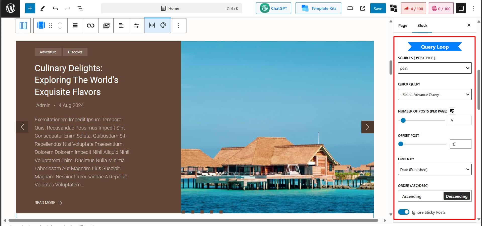Screen dimensions: 482x226
Task: Move the block up
Action: click(60, 23)
